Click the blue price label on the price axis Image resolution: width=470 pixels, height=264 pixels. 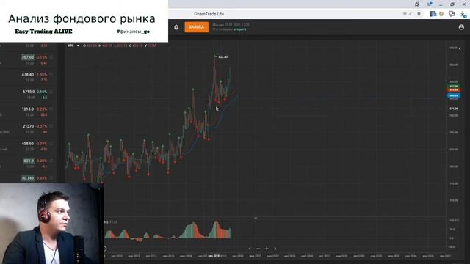454,96
